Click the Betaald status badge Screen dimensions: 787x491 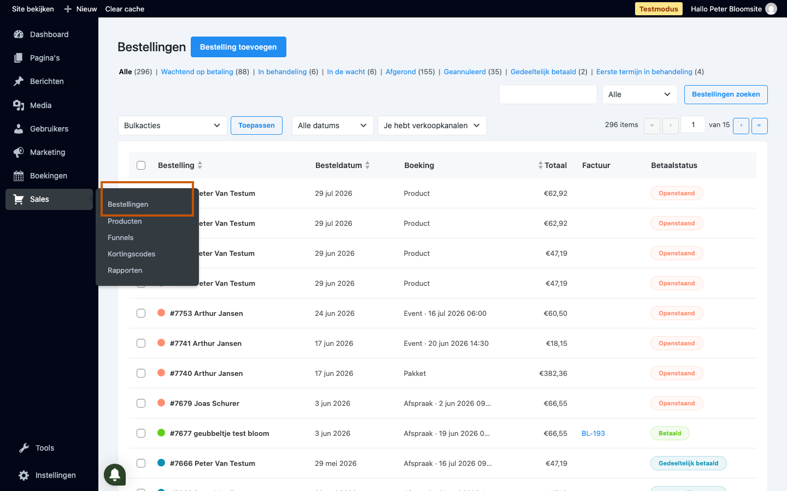click(670, 433)
